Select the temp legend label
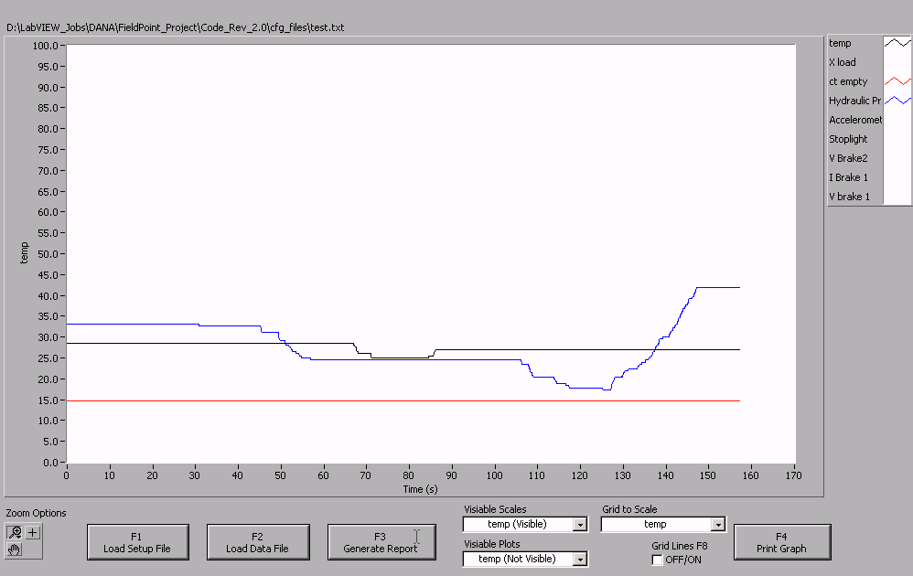 (x=840, y=43)
